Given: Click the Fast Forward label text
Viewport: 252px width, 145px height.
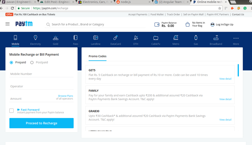Looking at the screenshot, I should pyautogui.click(x=30, y=110).
